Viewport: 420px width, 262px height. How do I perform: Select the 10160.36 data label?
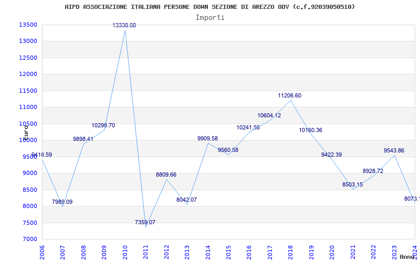click(311, 130)
